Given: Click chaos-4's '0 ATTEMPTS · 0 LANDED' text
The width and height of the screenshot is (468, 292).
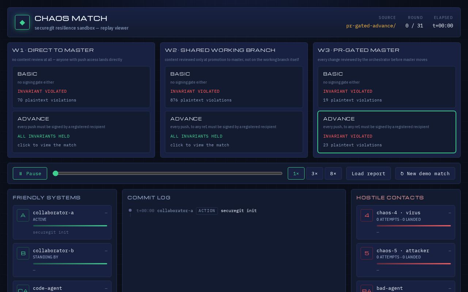Looking at the screenshot, I should tap(399, 219).
